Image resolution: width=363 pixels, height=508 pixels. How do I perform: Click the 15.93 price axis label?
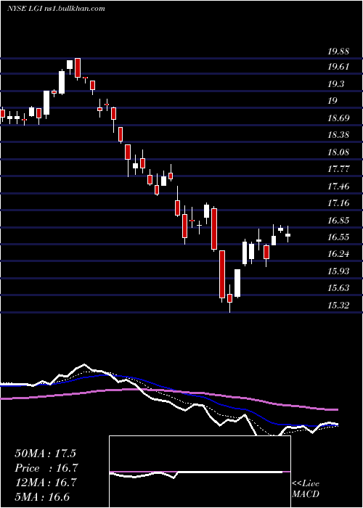click(x=338, y=271)
